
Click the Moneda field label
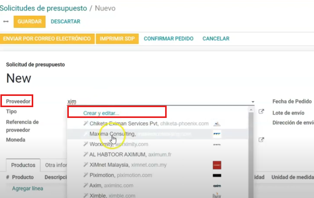(15, 140)
